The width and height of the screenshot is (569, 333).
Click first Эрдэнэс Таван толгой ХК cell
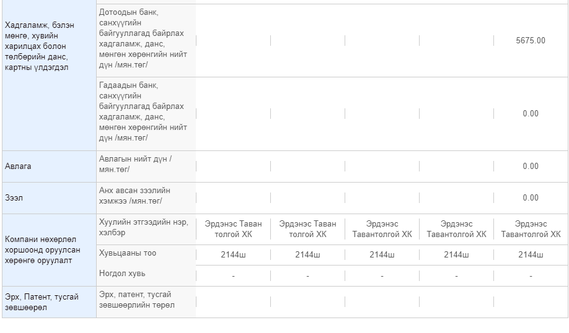[233, 229]
